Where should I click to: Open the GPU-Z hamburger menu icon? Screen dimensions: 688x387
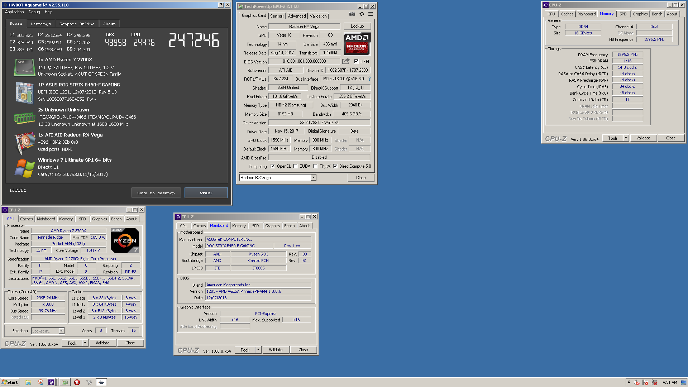371,14
